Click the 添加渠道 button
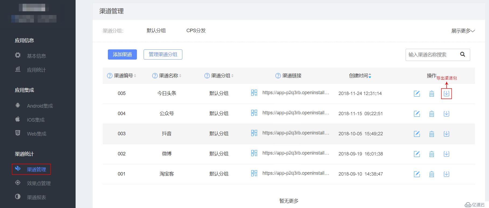489x208 pixels. pos(122,54)
